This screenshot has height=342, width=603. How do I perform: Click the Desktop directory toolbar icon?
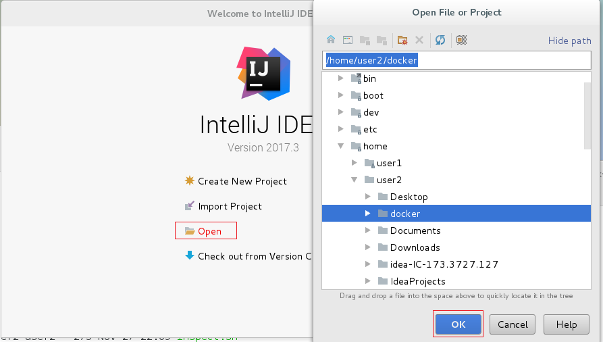348,40
